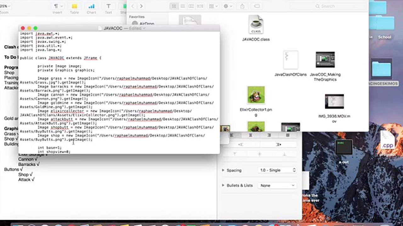Viewport: 403px width, 226px height.
Task: Switch Finder to column view
Action: click(x=191, y=6)
